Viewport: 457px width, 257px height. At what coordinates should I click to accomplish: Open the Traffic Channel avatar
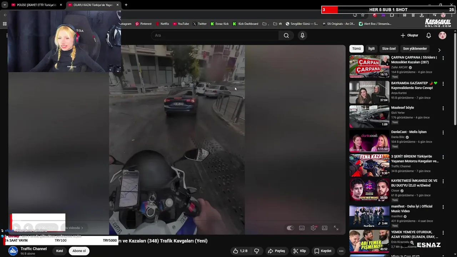pyautogui.click(x=13, y=251)
